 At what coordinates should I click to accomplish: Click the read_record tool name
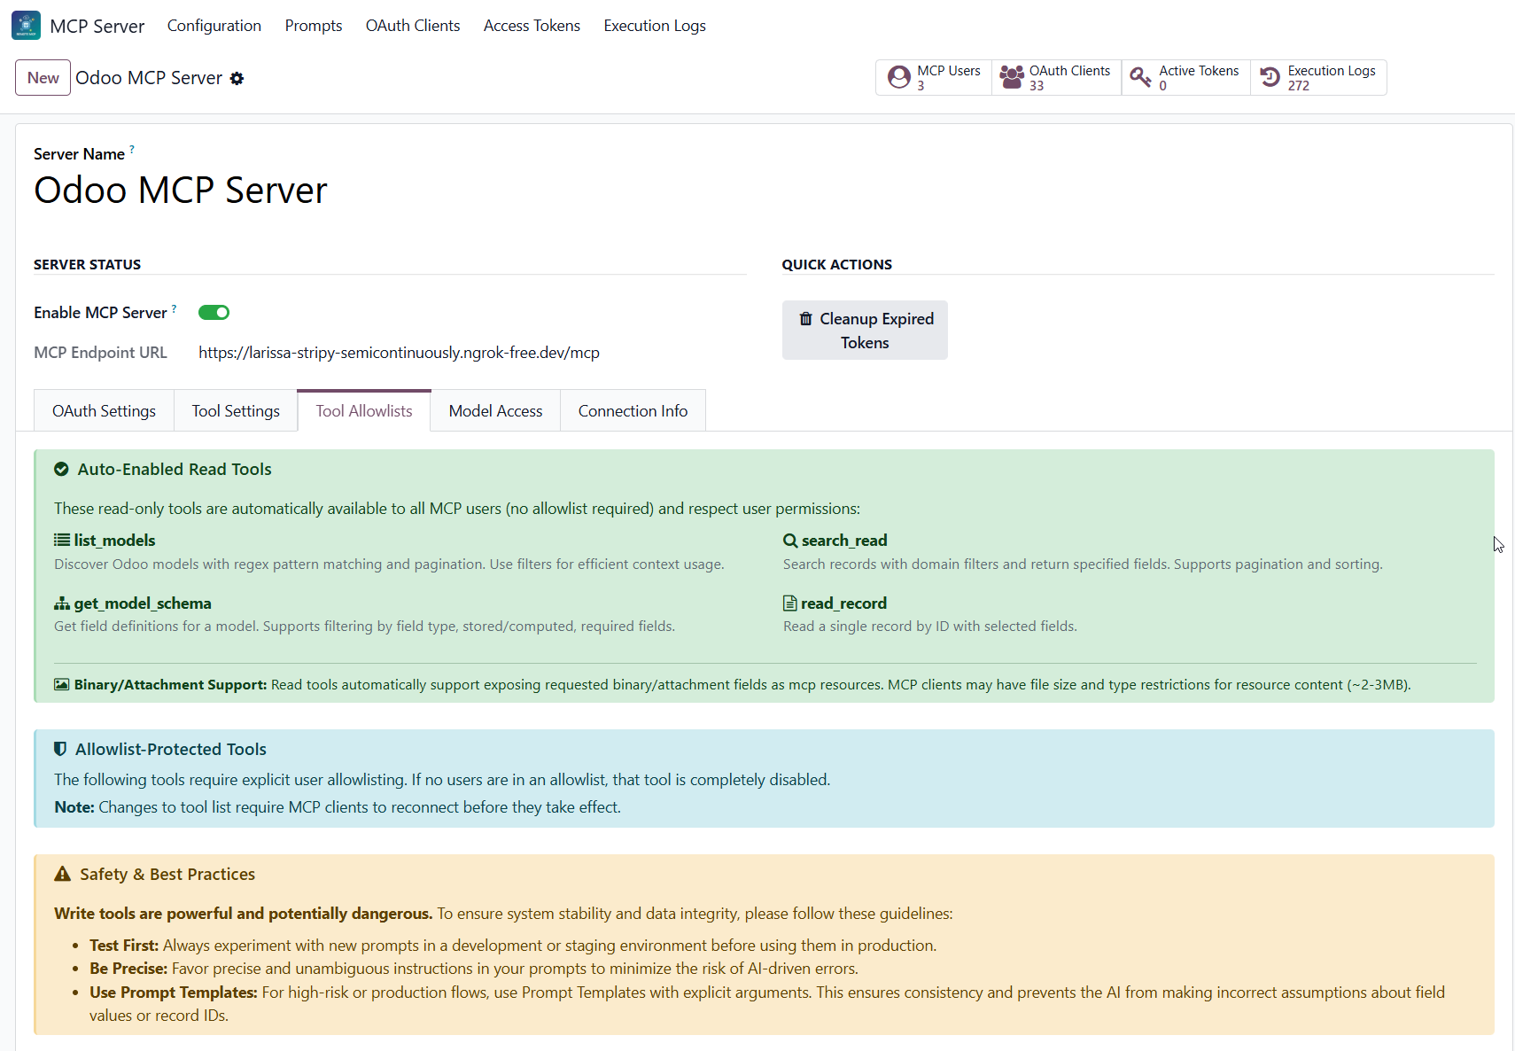click(x=843, y=603)
